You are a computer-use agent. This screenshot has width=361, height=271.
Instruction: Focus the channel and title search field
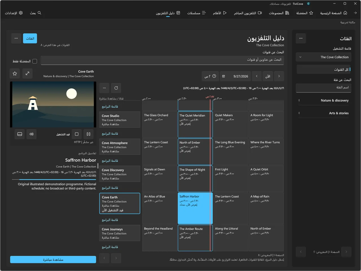coord(162,60)
